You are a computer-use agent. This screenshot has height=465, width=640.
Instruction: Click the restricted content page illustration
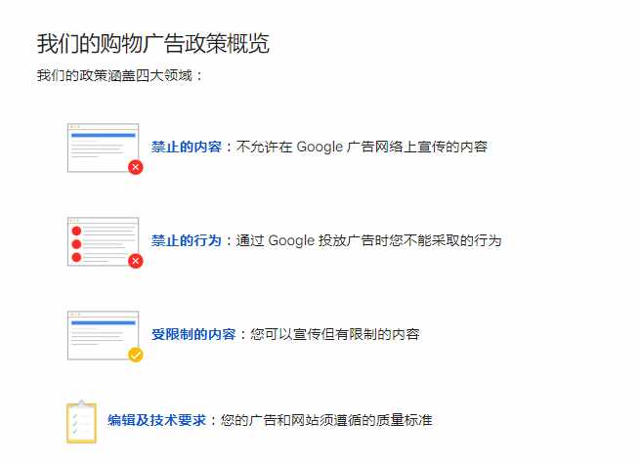pyautogui.click(x=104, y=336)
